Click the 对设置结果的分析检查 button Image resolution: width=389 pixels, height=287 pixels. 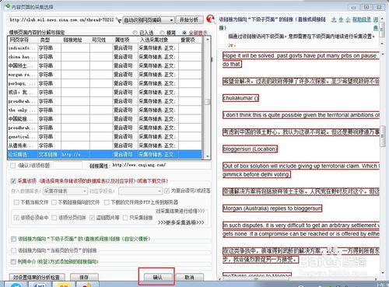coord(37,278)
